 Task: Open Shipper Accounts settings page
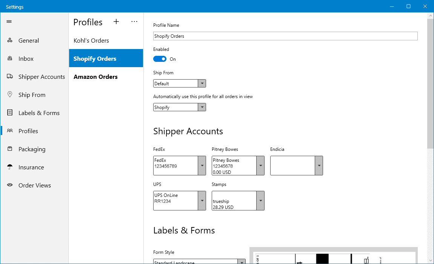[34, 77]
